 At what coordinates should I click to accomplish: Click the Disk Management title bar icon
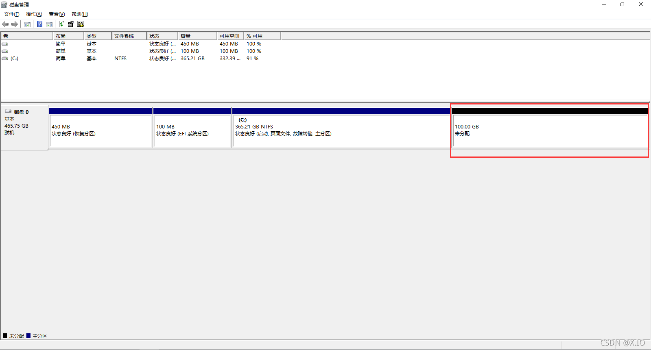4,4
